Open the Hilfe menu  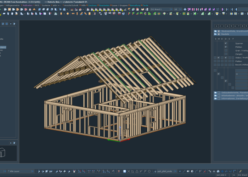(83, 5)
